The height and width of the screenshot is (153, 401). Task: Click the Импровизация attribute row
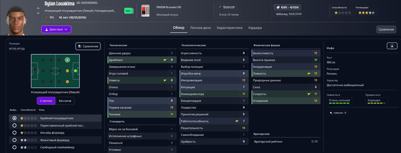click(x=214, y=80)
